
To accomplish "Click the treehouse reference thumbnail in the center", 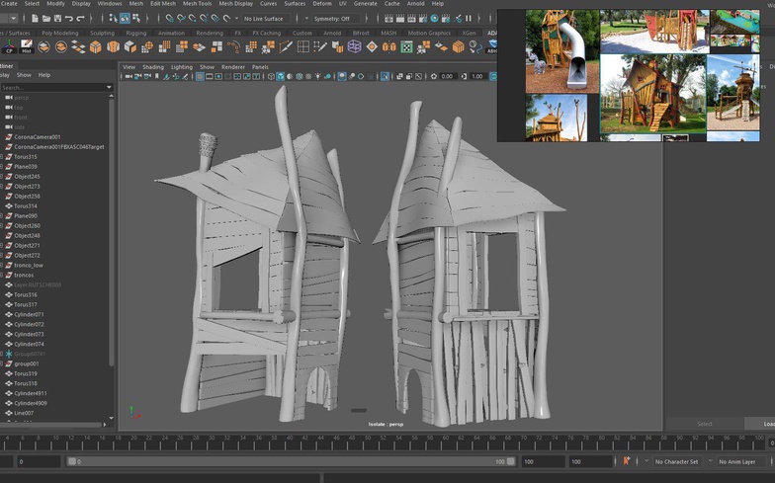I will [x=651, y=93].
